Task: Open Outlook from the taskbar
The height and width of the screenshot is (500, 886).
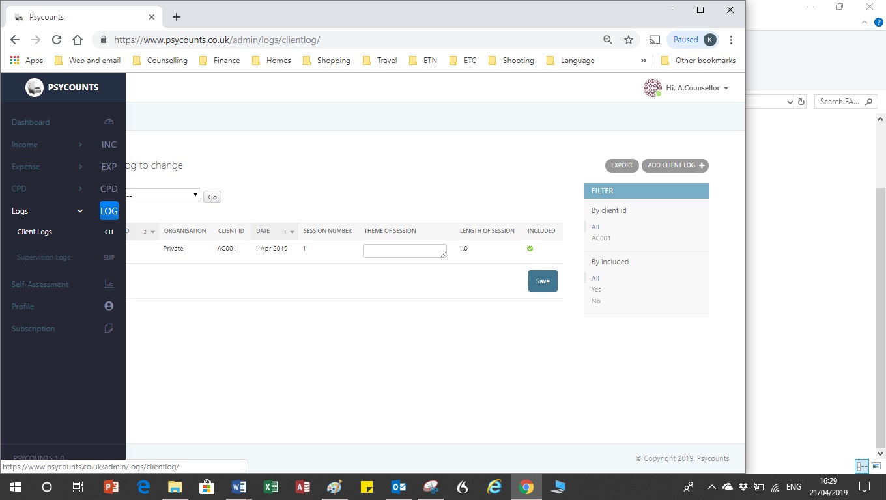Action: pyautogui.click(x=399, y=487)
